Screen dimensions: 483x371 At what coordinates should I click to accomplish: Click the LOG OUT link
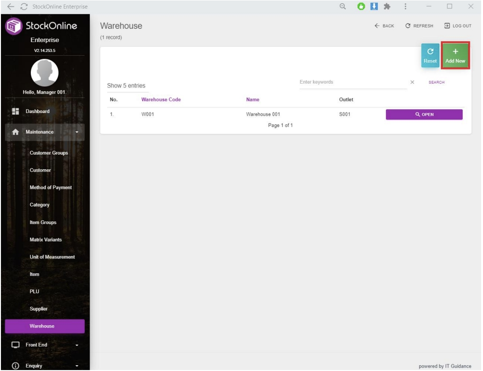[x=457, y=26]
